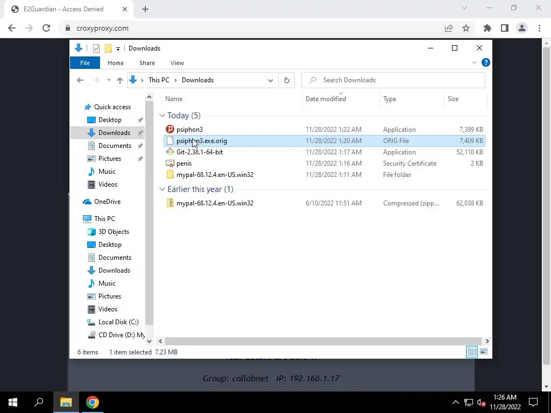The width and height of the screenshot is (551, 413).
Task: Open notification center icon in taskbar
Action: (533, 402)
